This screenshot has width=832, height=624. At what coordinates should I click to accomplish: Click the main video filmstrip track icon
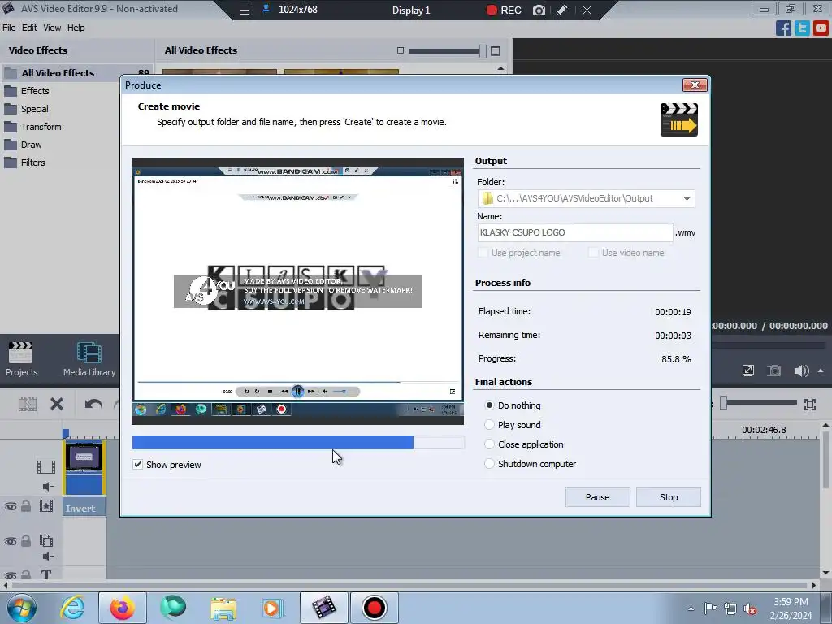tap(46, 467)
